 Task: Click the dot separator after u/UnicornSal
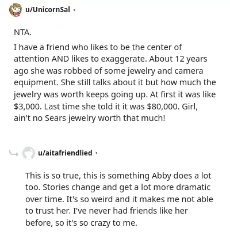tap(74, 10)
